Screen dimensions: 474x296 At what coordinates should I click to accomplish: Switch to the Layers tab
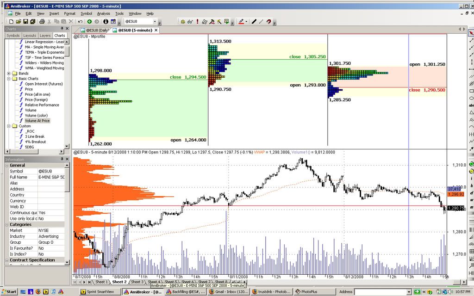point(45,35)
